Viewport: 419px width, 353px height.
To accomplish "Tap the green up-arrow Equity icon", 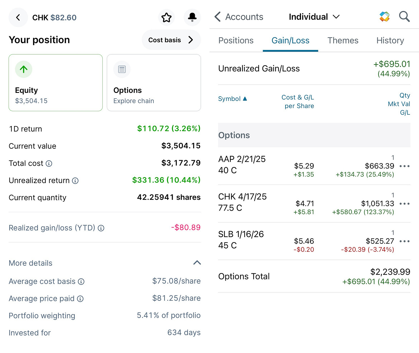I will 24,69.
